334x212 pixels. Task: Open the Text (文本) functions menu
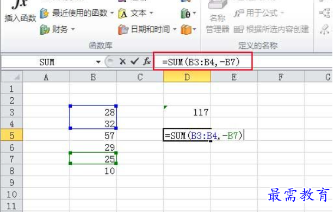pos(135,14)
